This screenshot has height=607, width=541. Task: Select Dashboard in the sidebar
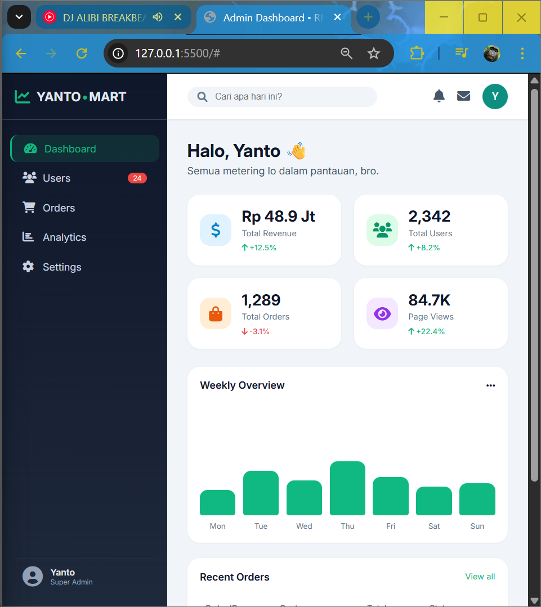click(x=85, y=149)
